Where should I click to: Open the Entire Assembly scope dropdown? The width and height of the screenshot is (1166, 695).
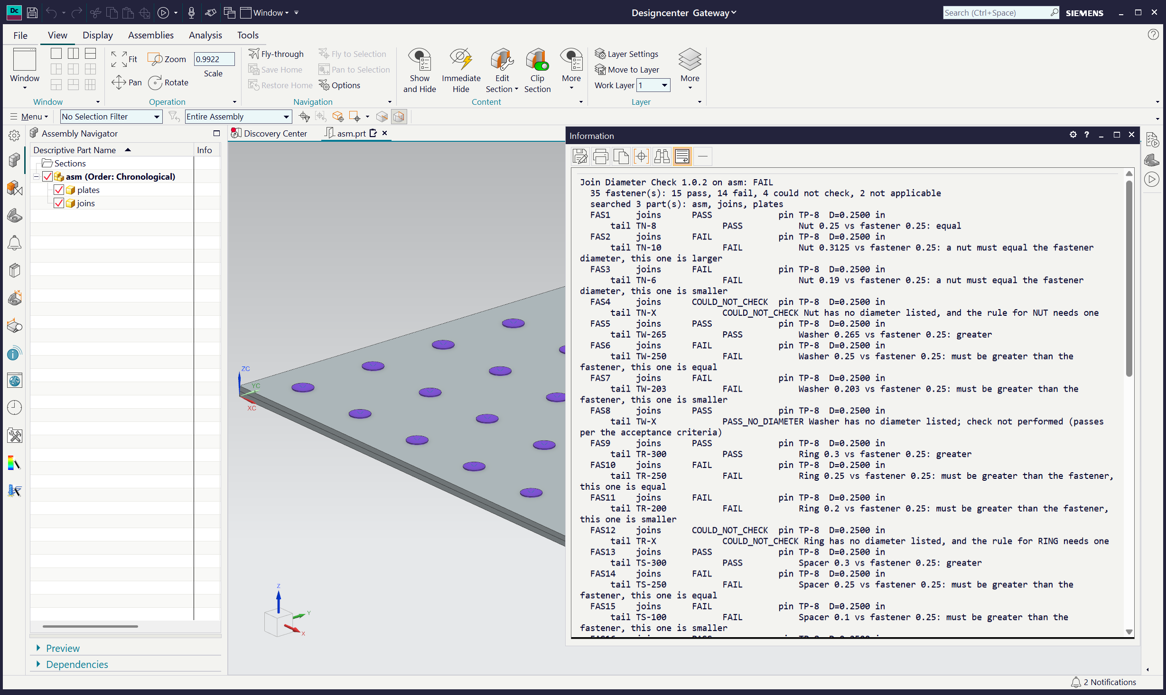tap(238, 117)
